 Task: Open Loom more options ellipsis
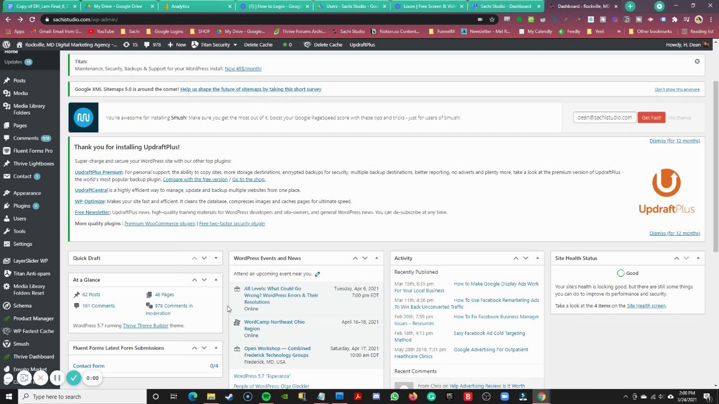8,378
